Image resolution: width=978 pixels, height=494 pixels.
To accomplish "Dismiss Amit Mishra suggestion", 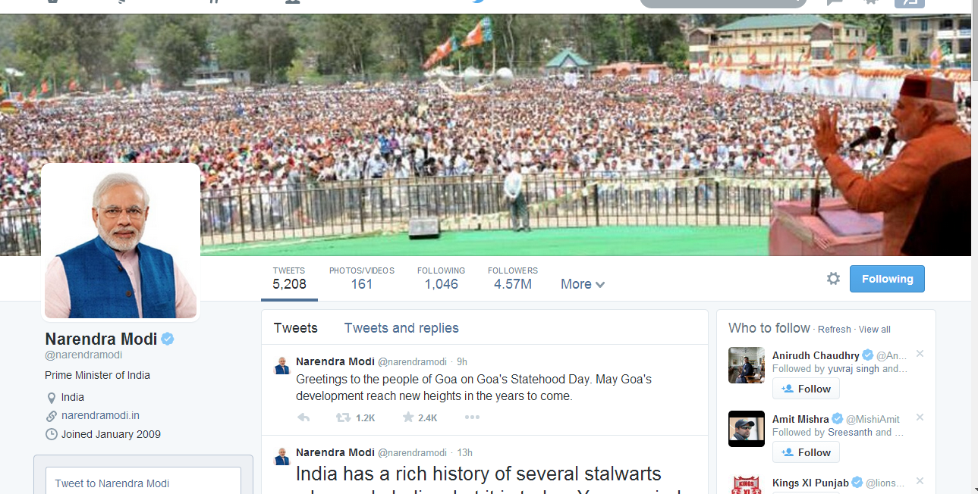I will coord(920,417).
